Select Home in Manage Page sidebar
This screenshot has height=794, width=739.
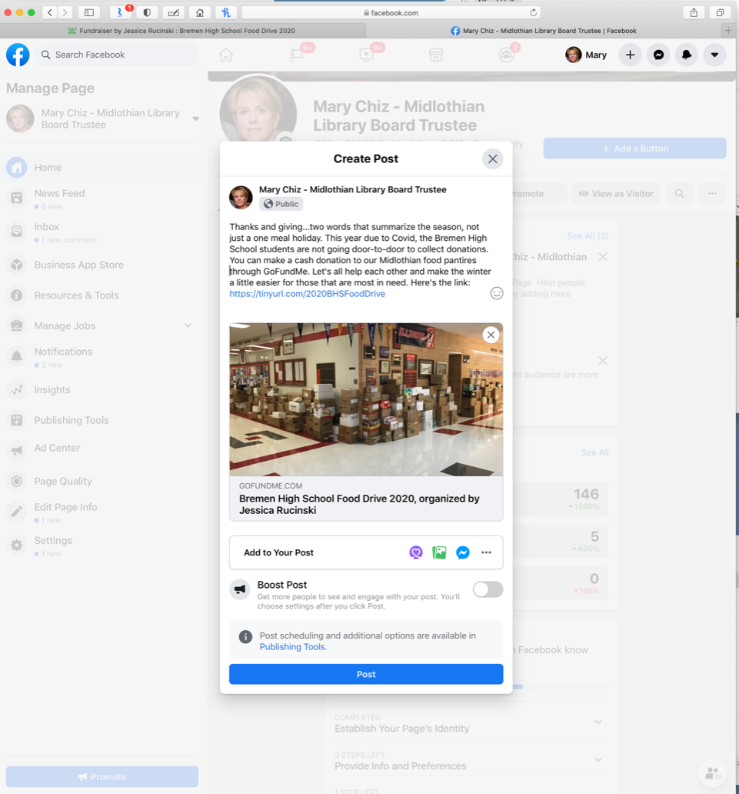(103, 168)
